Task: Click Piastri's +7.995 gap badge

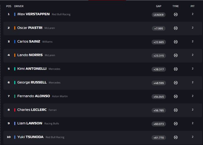Action: point(158,28)
